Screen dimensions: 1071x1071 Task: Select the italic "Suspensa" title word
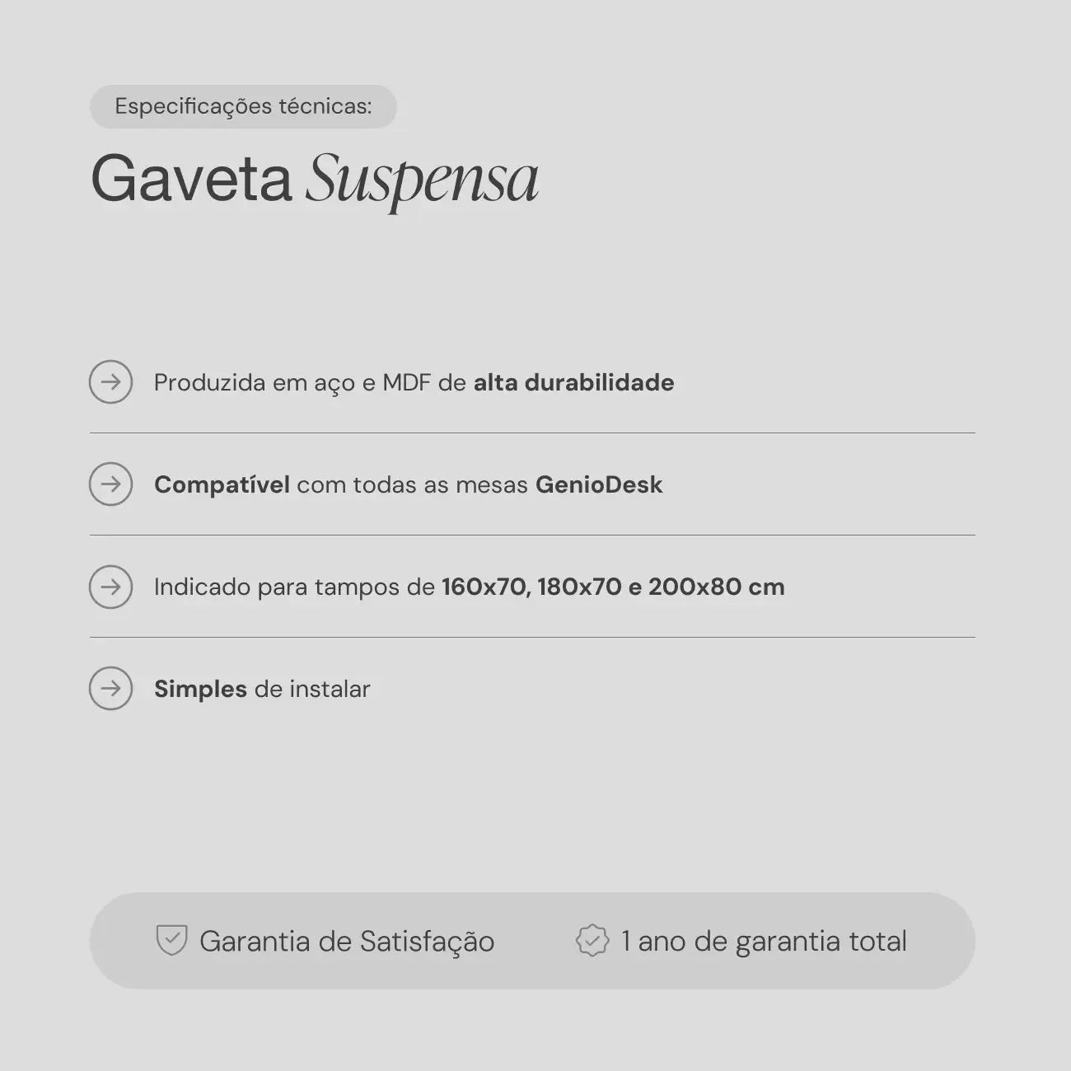(422, 180)
